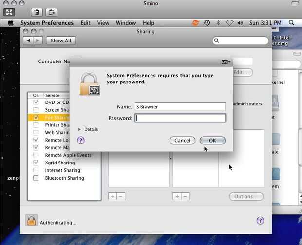302x245 pixels.
Task: Remove user with right minus button
Action: (185, 196)
